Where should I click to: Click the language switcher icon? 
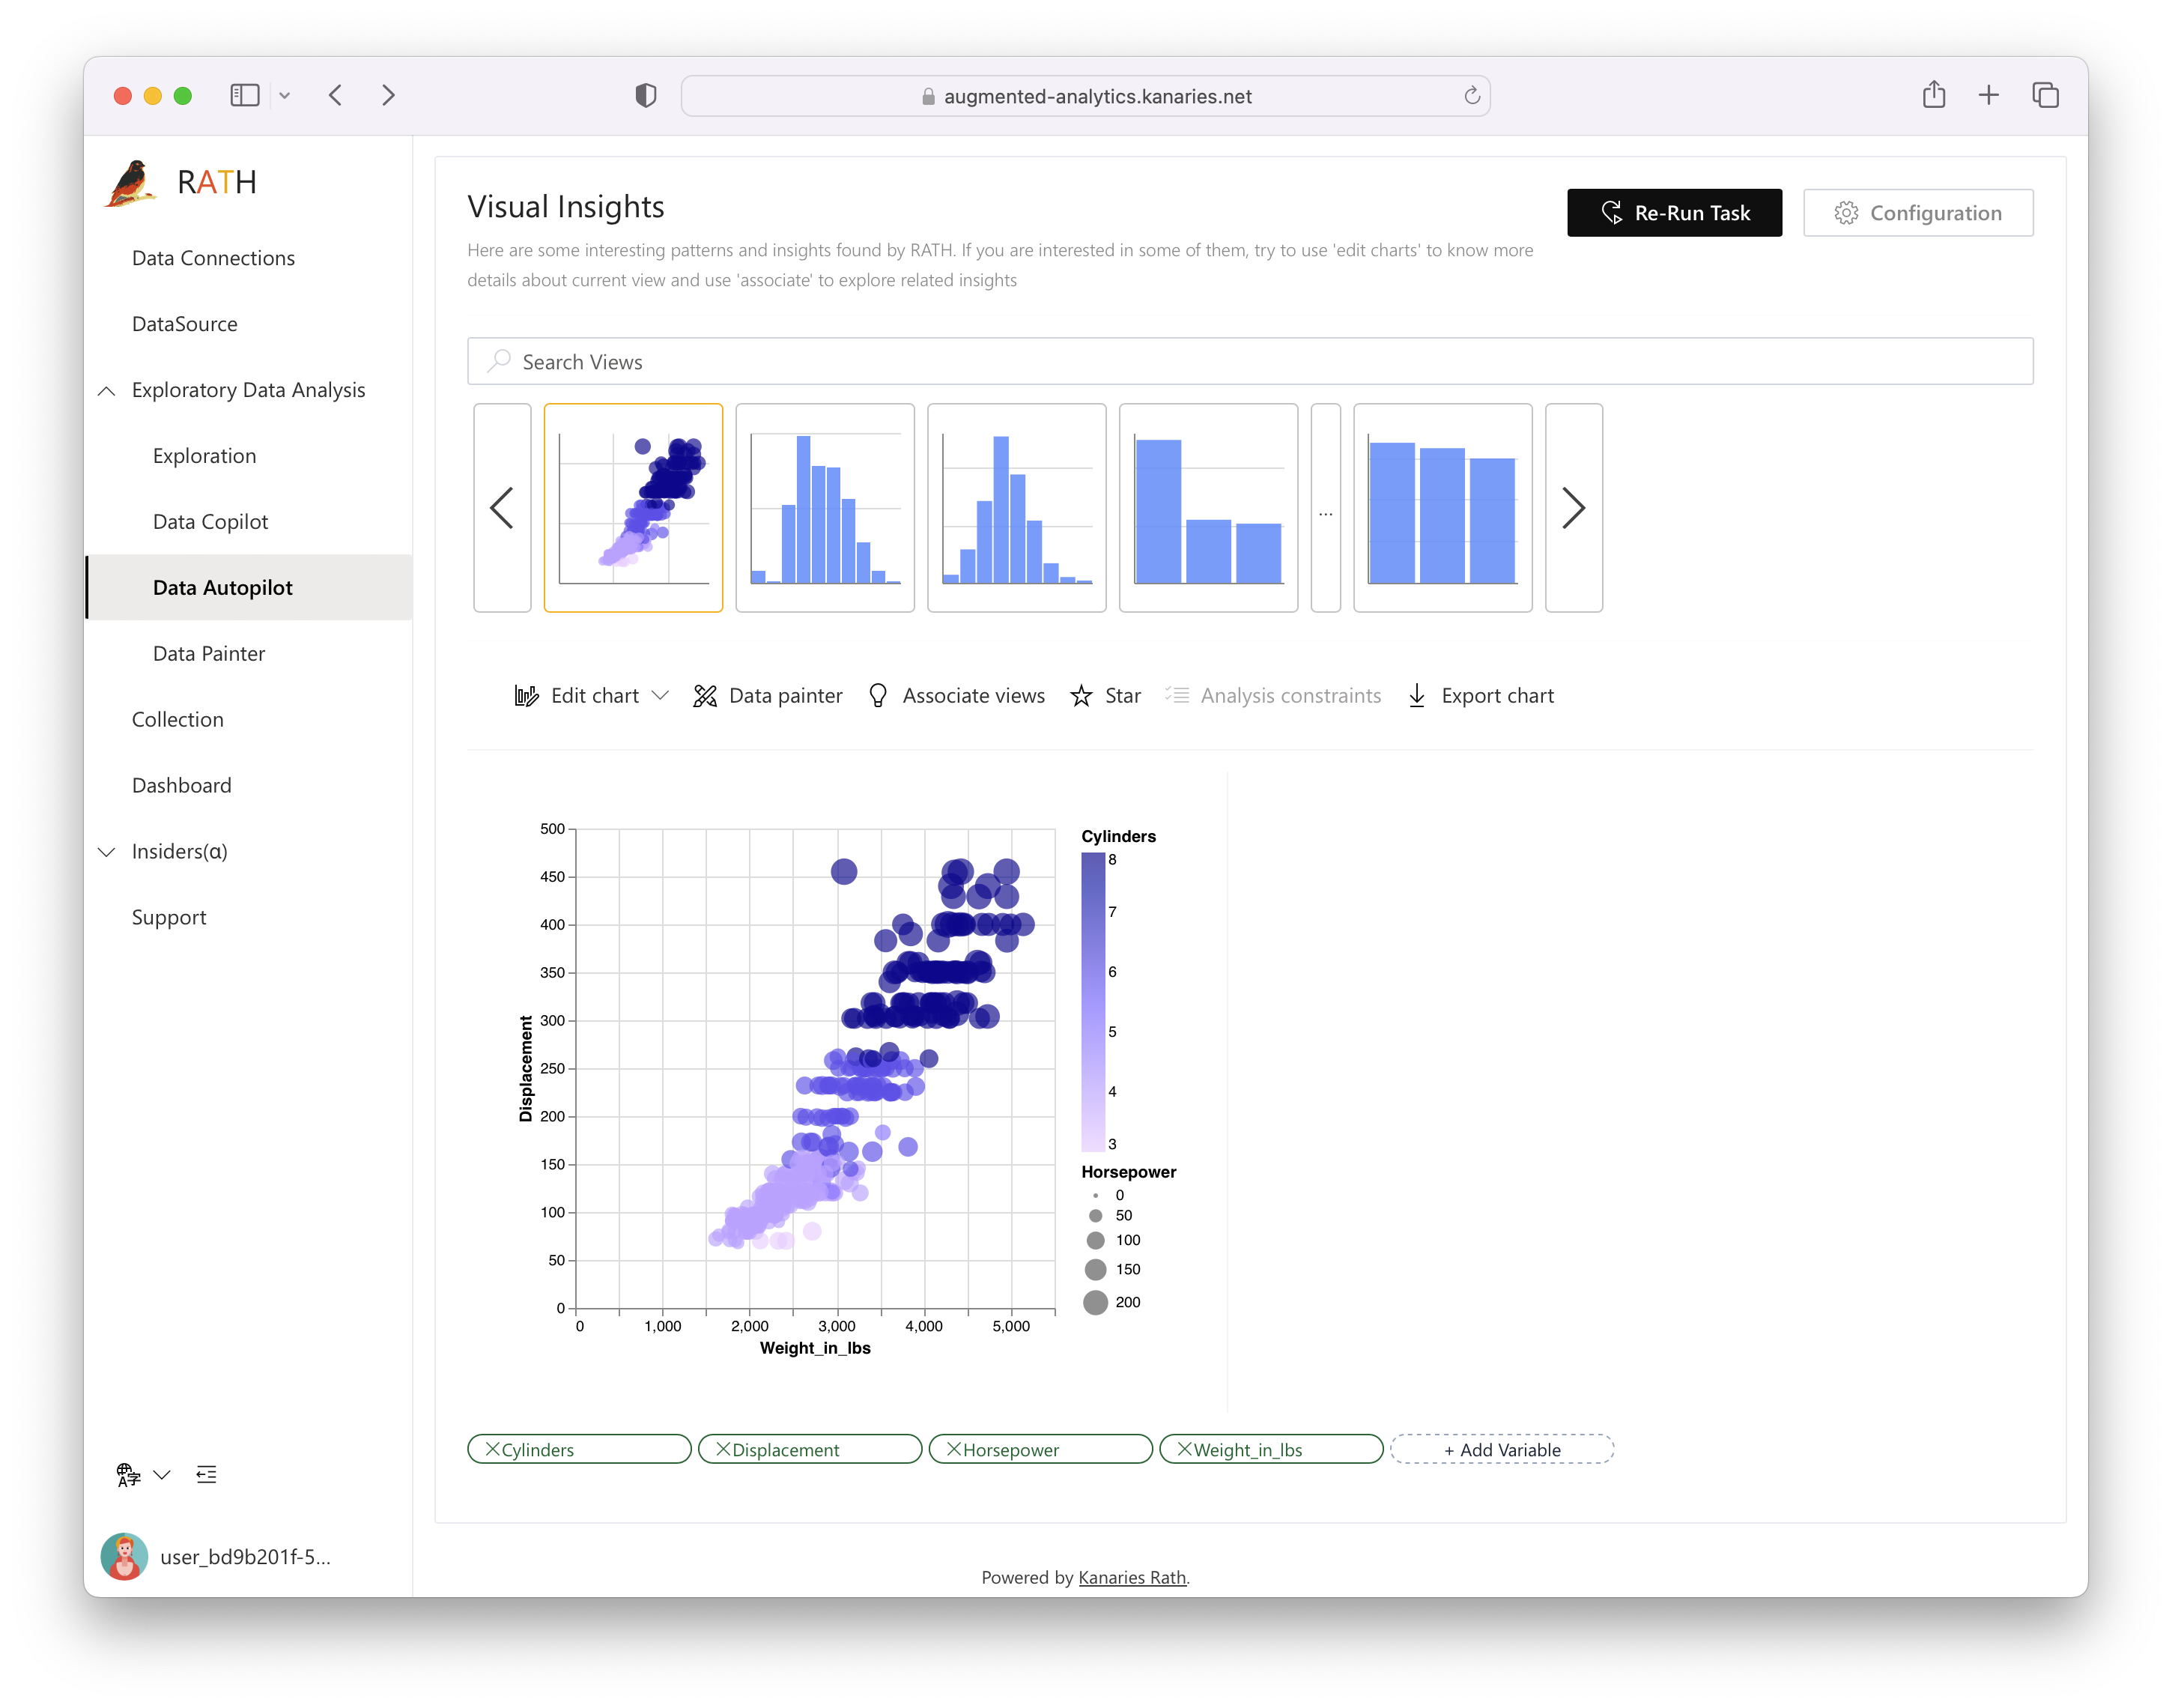[x=129, y=1475]
